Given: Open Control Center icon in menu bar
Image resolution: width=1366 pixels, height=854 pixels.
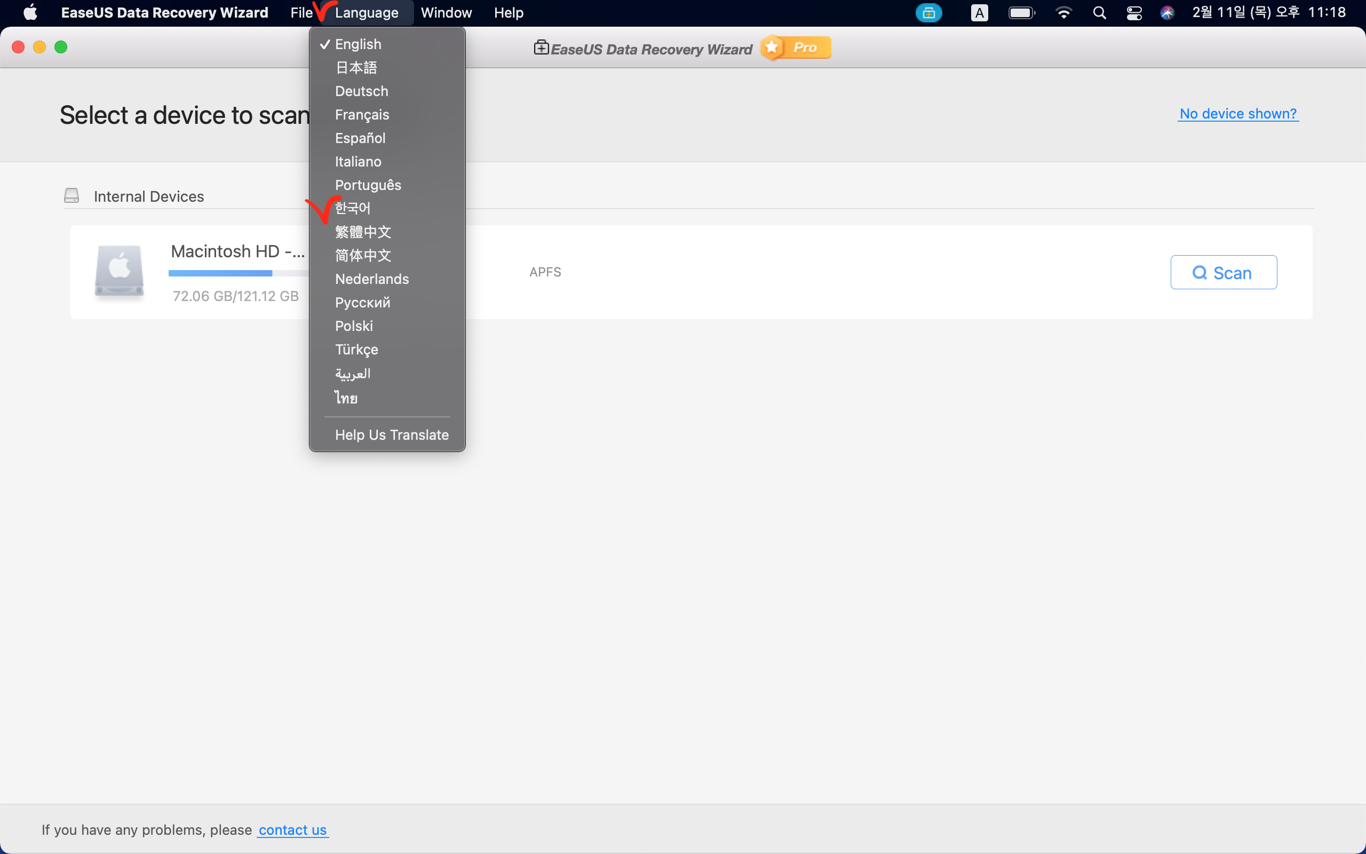Looking at the screenshot, I should [x=1134, y=12].
